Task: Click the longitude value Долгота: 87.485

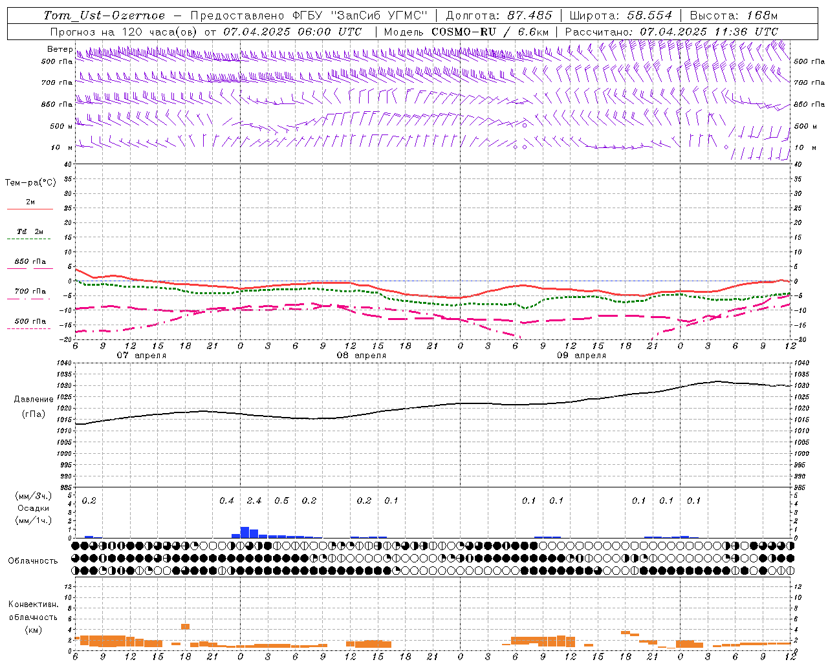Action: pyautogui.click(x=499, y=16)
